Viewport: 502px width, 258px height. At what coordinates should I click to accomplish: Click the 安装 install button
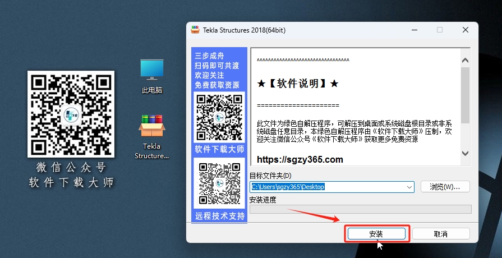pos(376,234)
